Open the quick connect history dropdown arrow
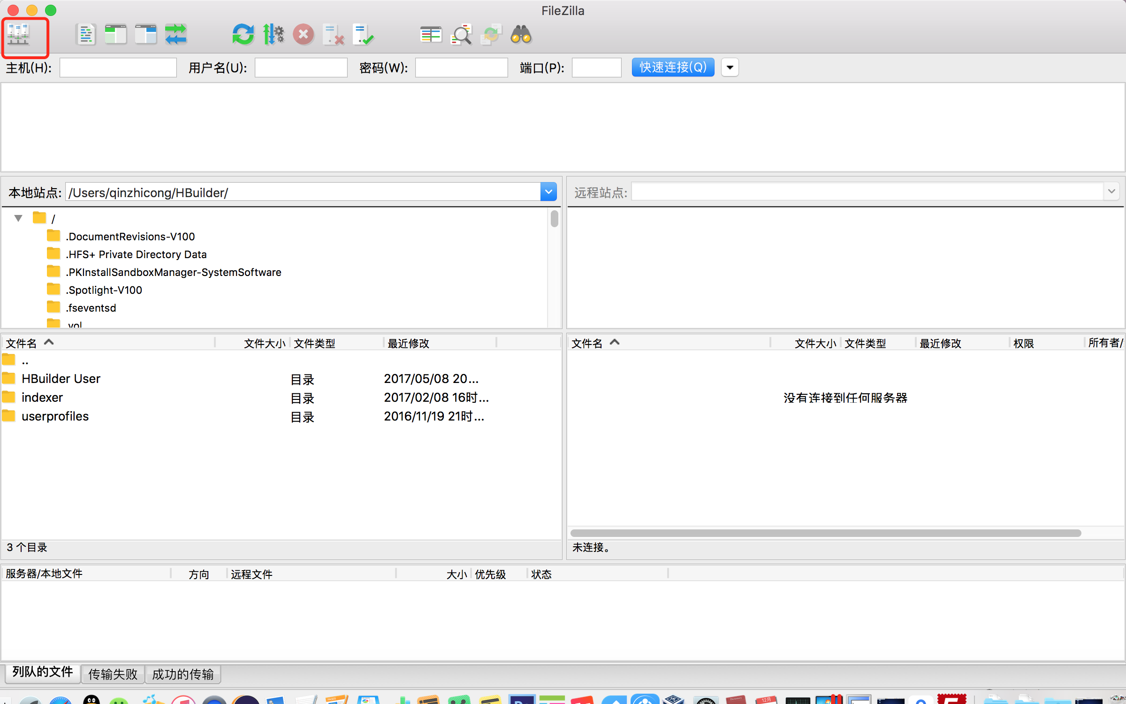This screenshot has width=1126, height=704. (x=730, y=68)
